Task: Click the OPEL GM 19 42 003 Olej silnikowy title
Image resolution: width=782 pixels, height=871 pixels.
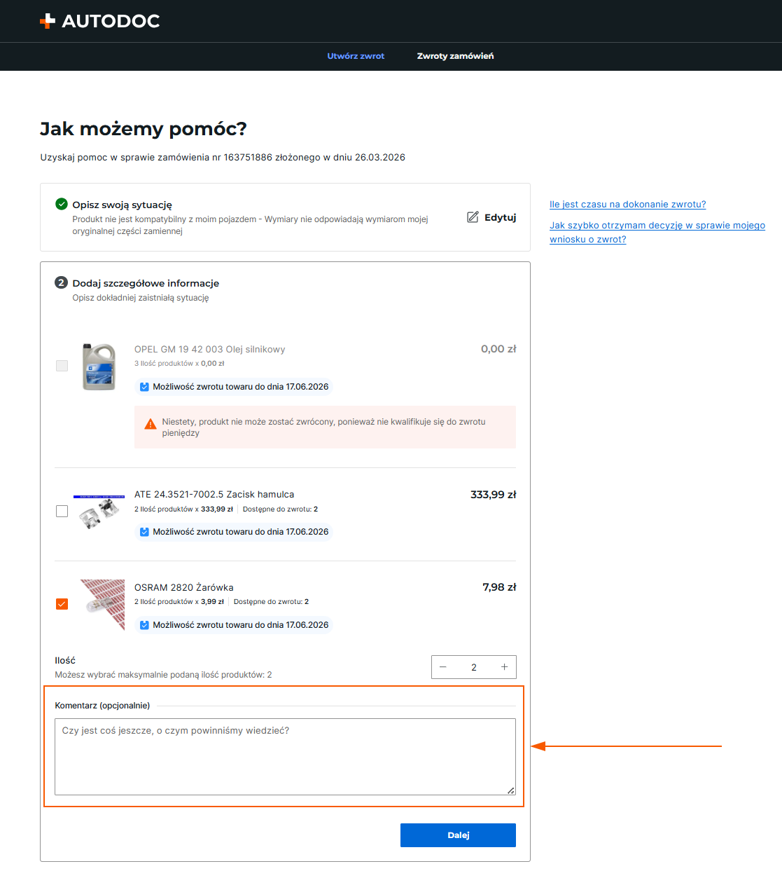Action: [209, 349]
